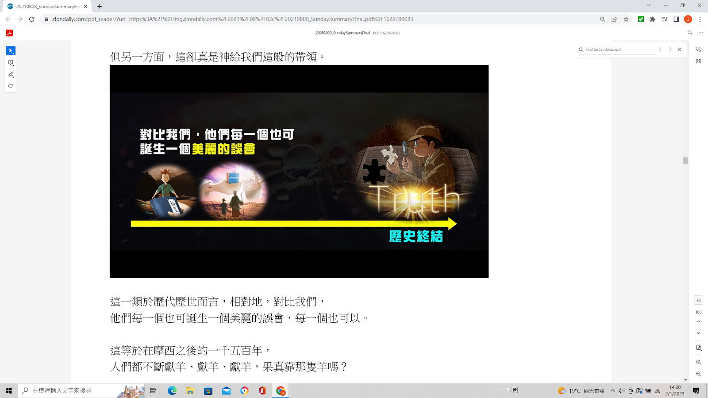708x398 pixels.
Task: Click the Adobe Acrobat logo icon
Action: 9,33
